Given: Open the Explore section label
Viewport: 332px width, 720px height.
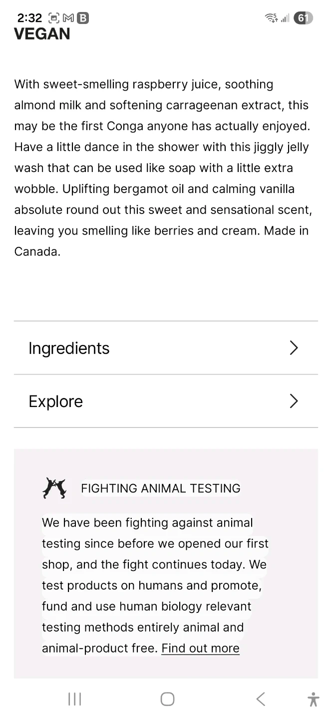Looking at the screenshot, I should point(55,401).
